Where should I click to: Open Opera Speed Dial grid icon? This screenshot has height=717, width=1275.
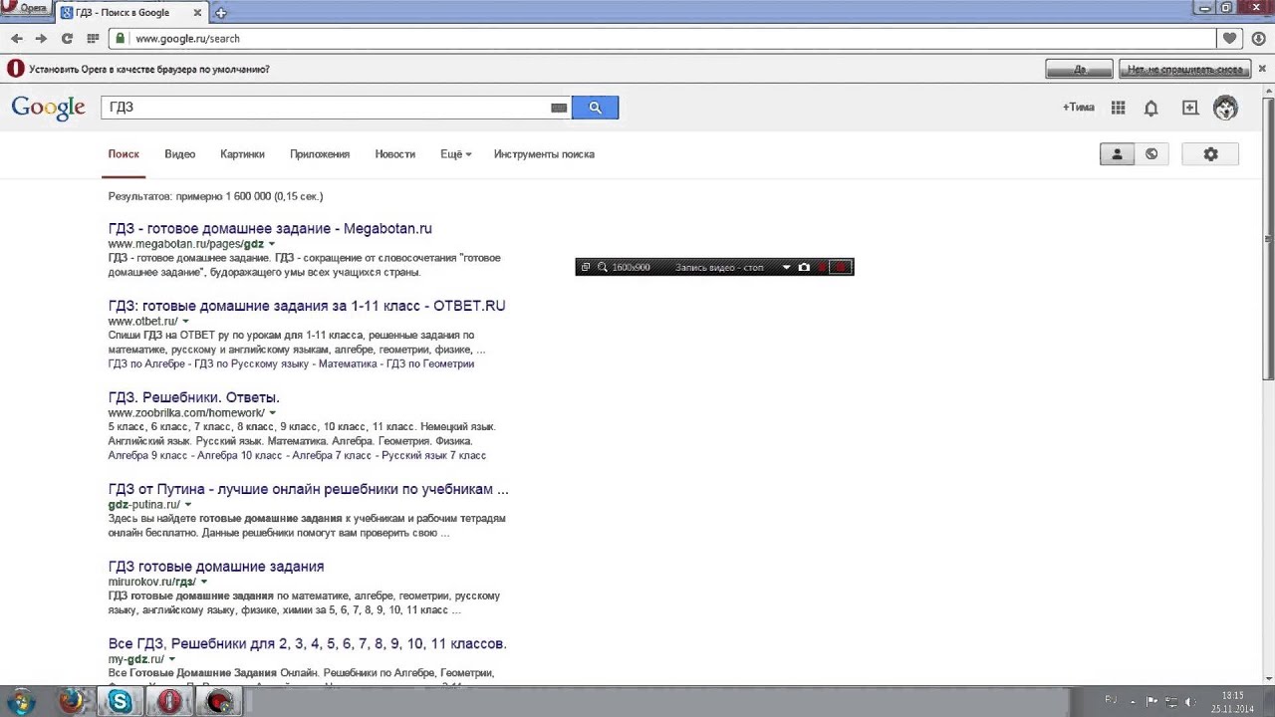[93, 38]
